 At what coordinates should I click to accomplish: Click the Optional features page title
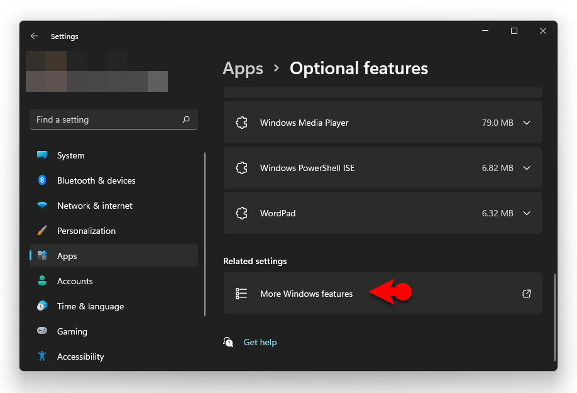pyautogui.click(x=359, y=69)
